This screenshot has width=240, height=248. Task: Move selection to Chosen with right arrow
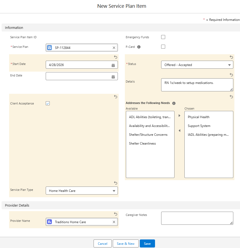coord(179,116)
